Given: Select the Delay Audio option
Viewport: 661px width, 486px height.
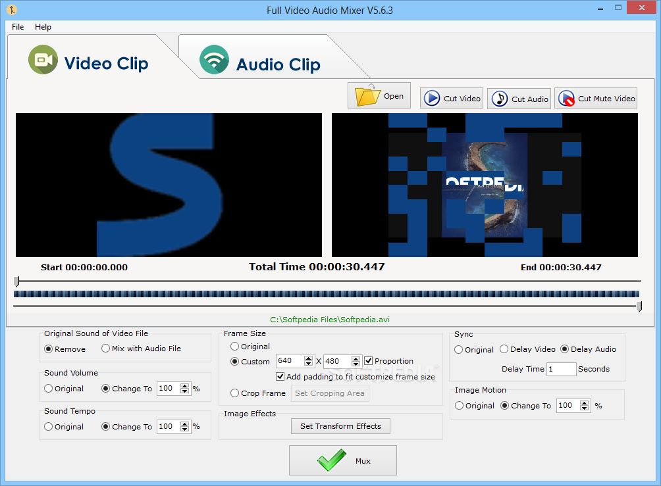Looking at the screenshot, I should click(588, 349).
